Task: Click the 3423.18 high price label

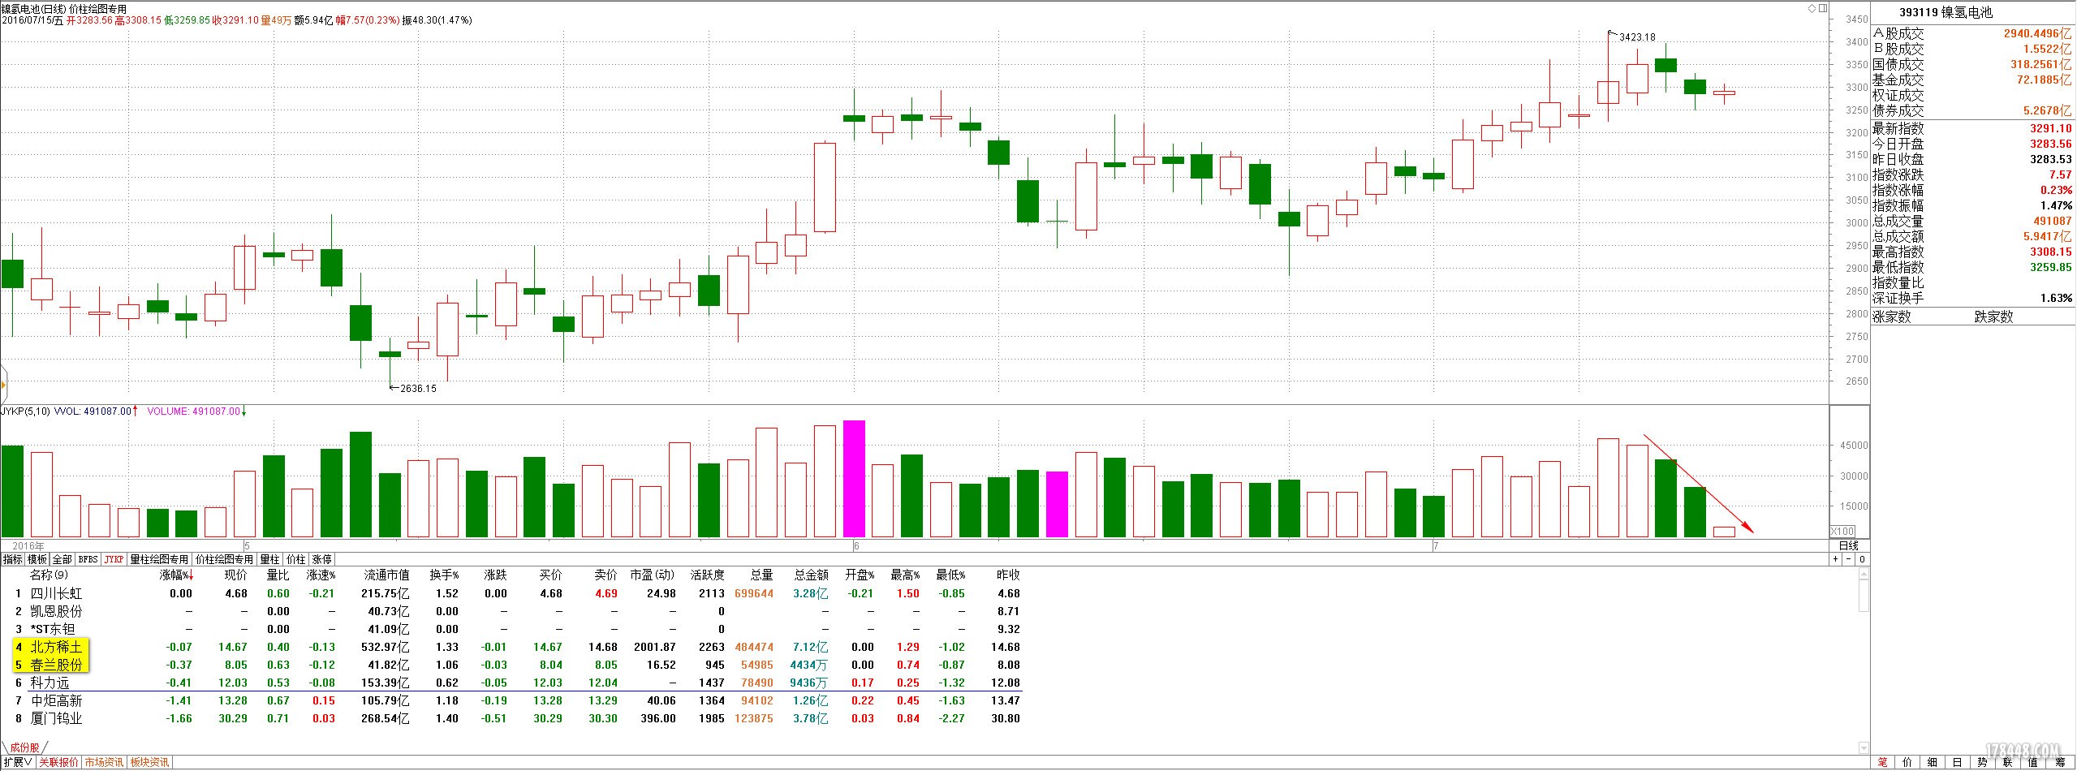Action: coord(1636,37)
